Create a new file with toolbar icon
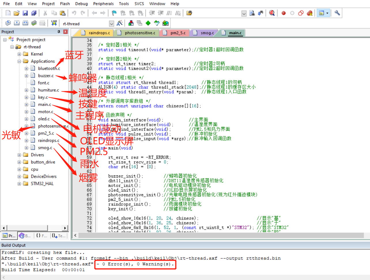This screenshot has height=280, width=370. coord(8,13)
